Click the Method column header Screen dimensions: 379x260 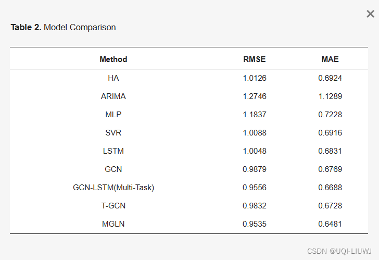coord(113,59)
